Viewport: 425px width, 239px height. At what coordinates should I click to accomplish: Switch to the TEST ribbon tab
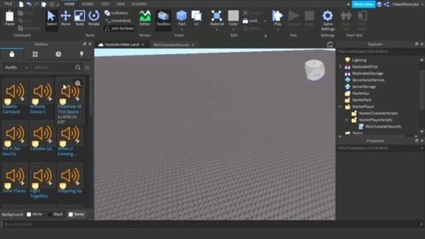pyautogui.click(x=105, y=4)
